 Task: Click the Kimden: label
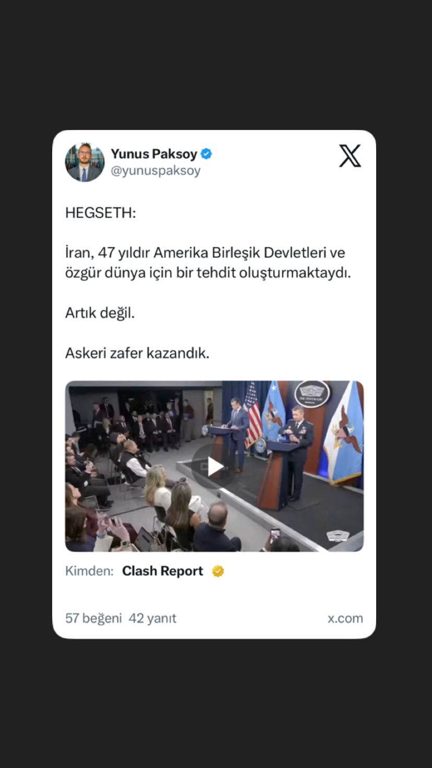89,571
